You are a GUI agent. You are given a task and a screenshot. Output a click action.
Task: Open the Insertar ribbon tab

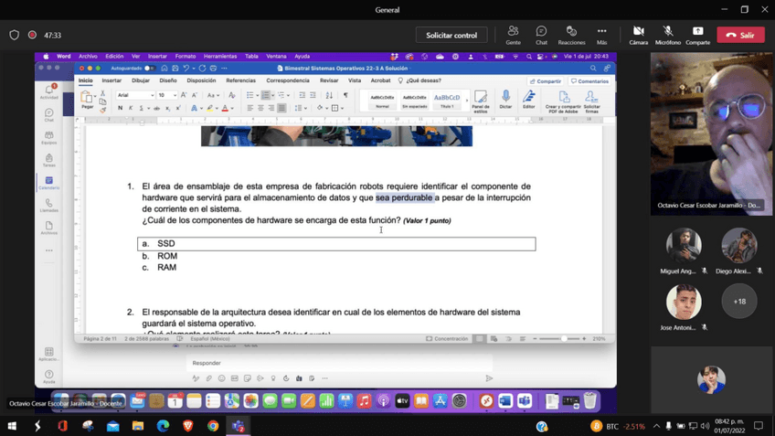coord(111,80)
